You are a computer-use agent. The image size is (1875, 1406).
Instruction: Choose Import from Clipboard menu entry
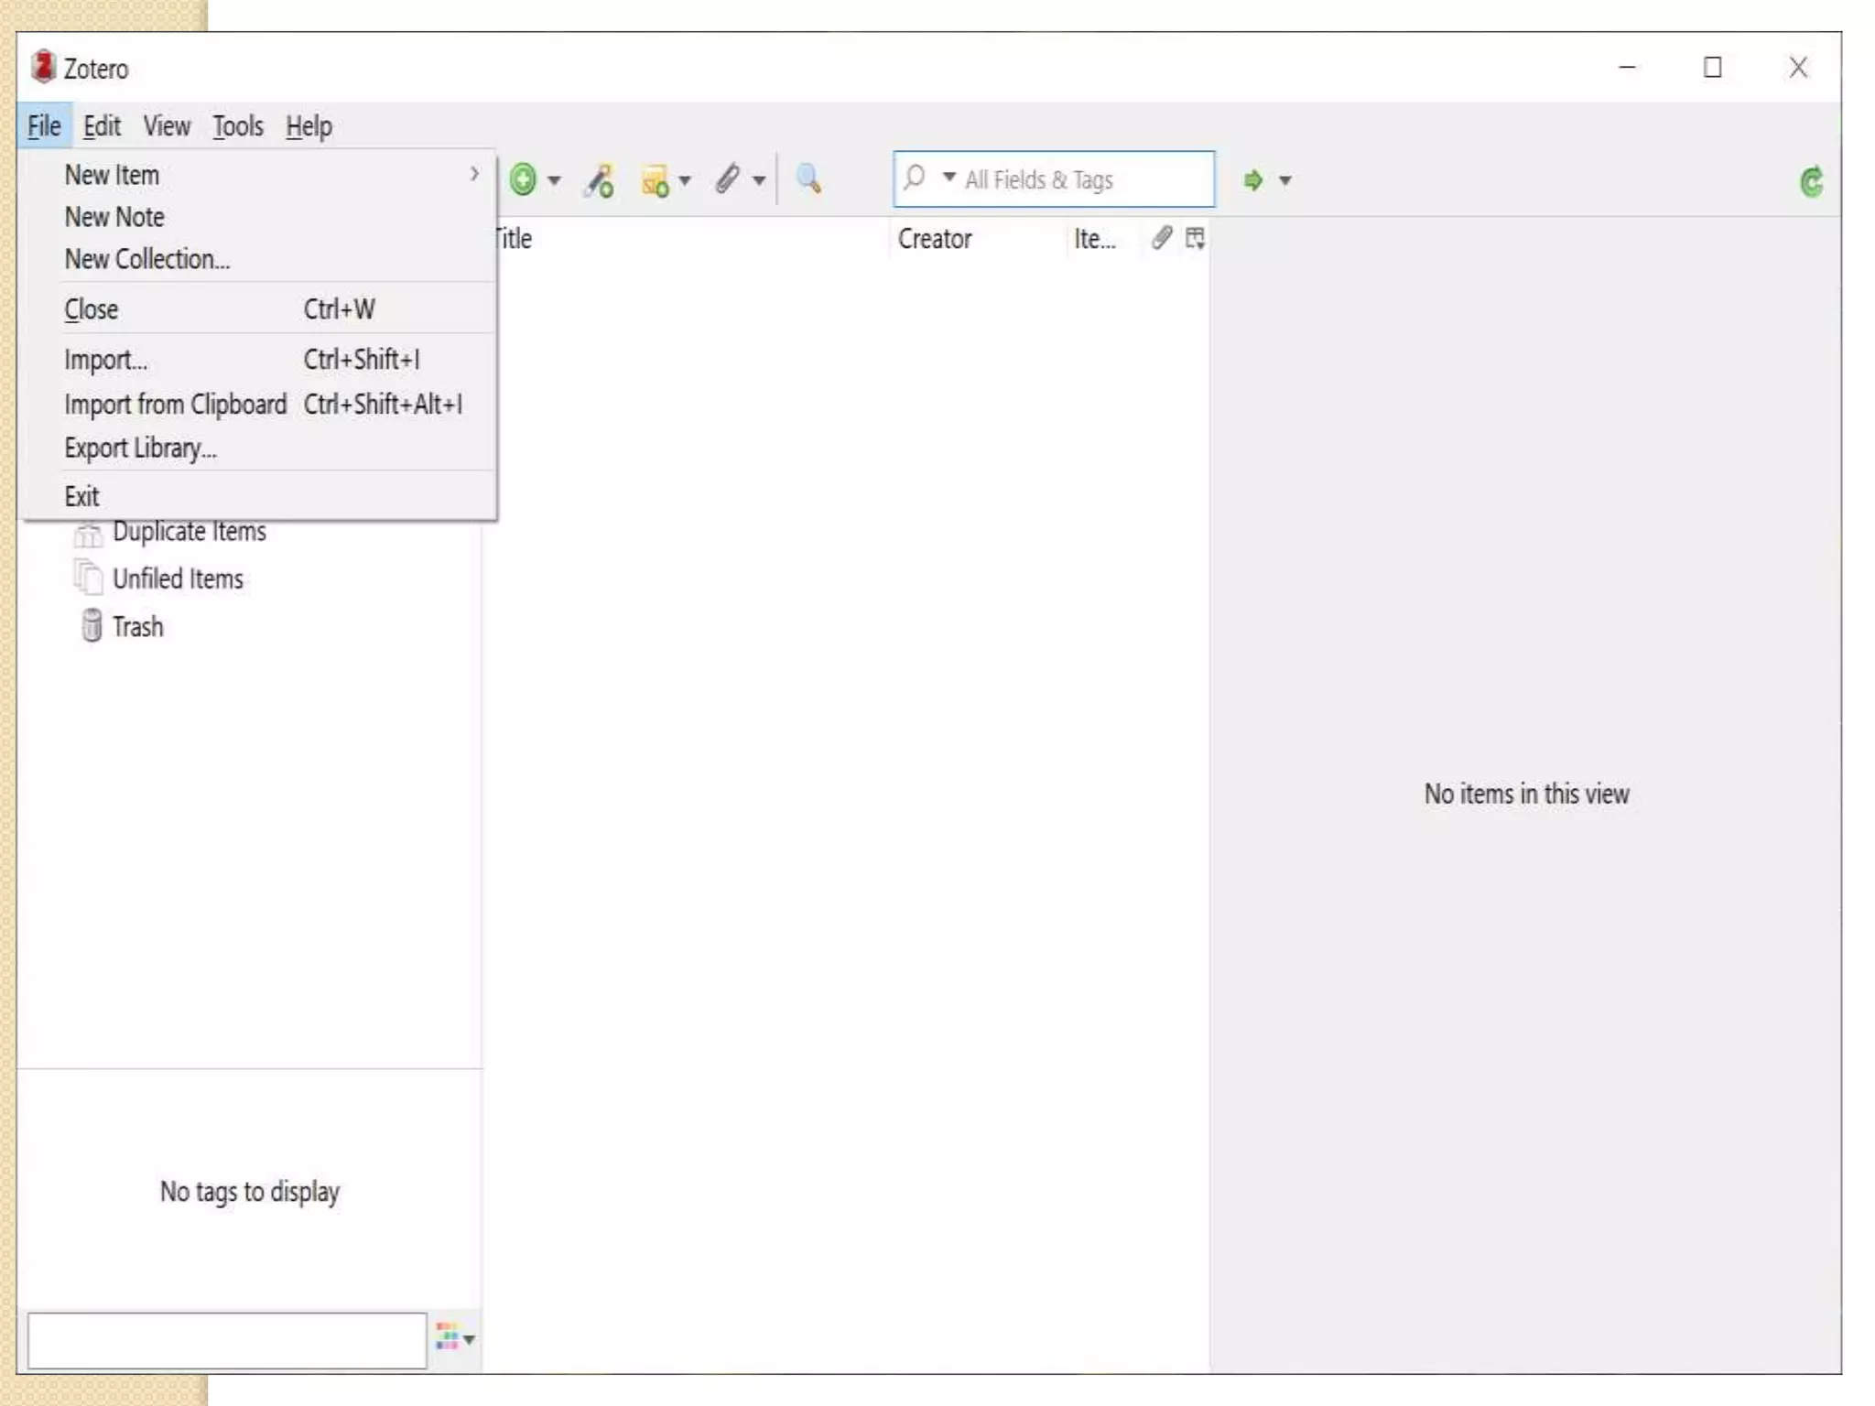tap(175, 404)
